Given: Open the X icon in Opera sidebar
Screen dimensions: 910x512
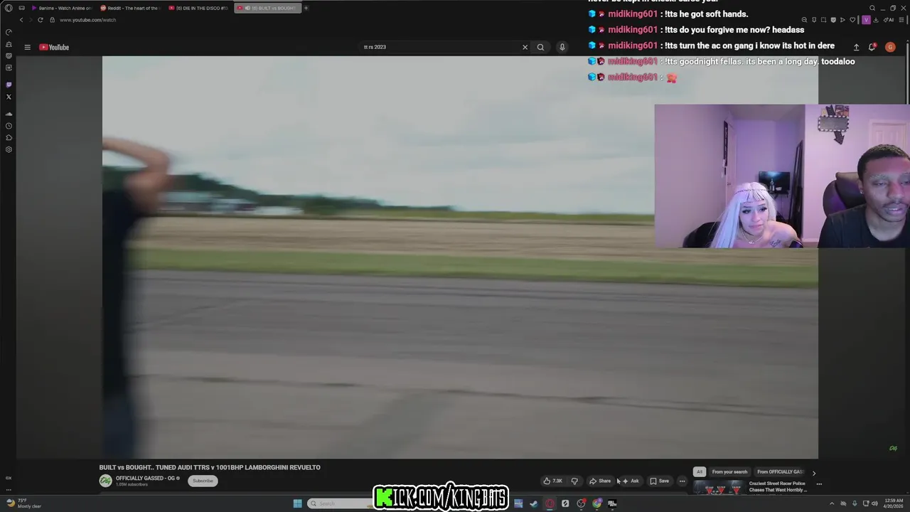Looking at the screenshot, I should point(9,97).
